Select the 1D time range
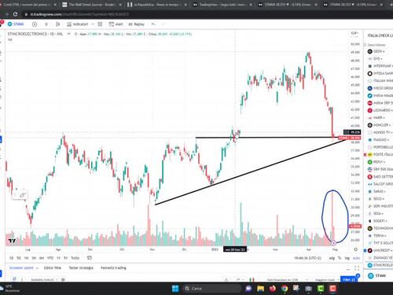This screenshot has height=295, width=393. 11,258
